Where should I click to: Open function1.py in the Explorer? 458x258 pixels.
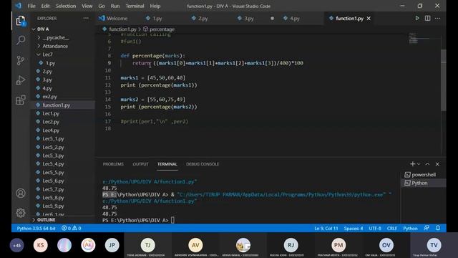tap(56, 105)
